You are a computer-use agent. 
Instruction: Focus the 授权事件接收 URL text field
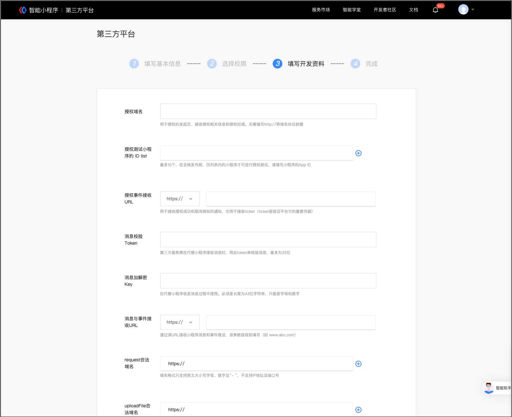coord(291,199)
